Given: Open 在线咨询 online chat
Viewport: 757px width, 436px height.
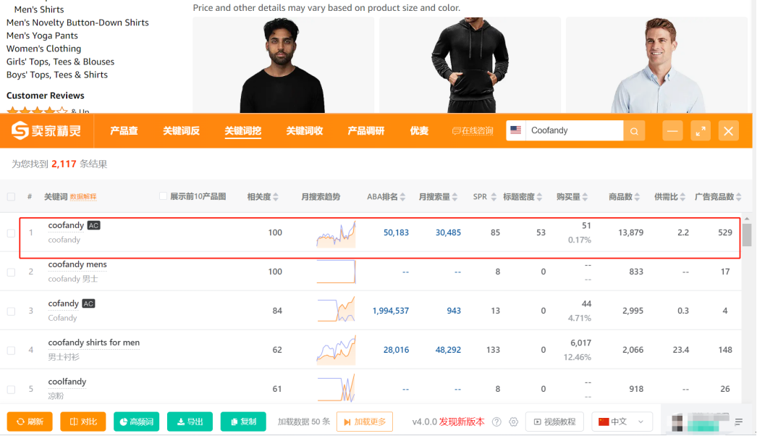Looking at the screenshot, I should click(473, 131).
